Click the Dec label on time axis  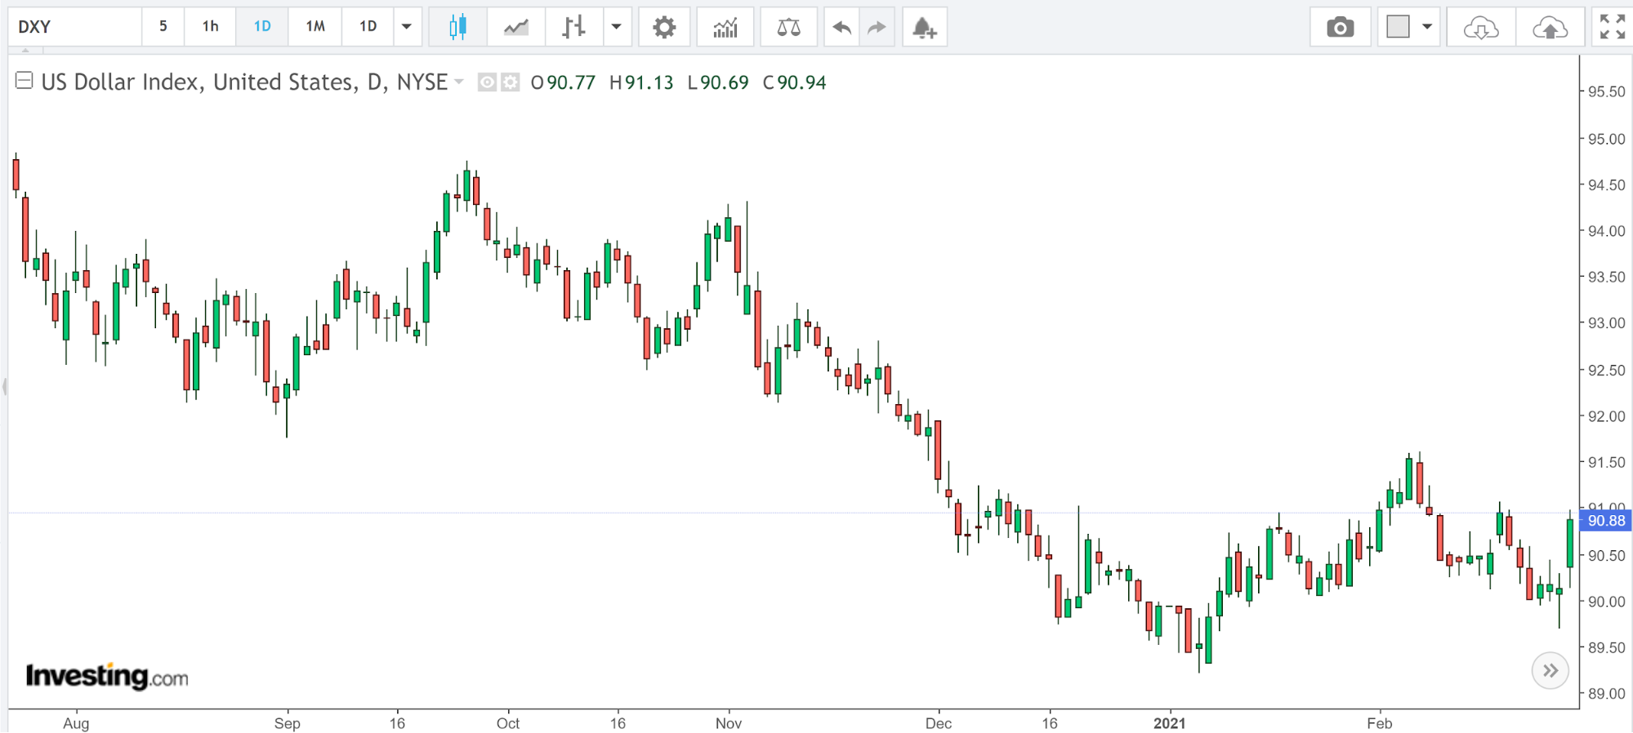click(x=939, y=723)
